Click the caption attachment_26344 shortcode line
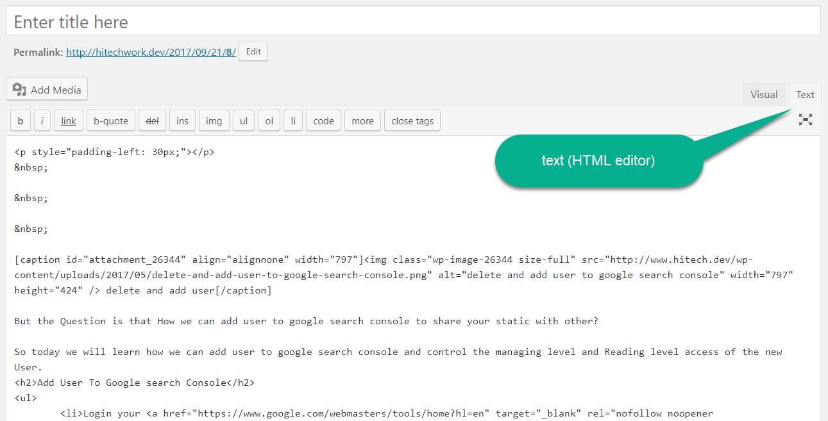828x421 pixels. pos(404,275)
